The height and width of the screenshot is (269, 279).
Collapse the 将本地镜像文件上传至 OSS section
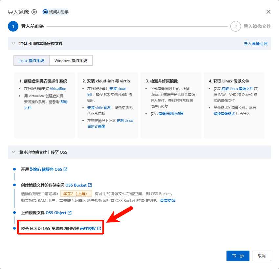click(13, 152)
